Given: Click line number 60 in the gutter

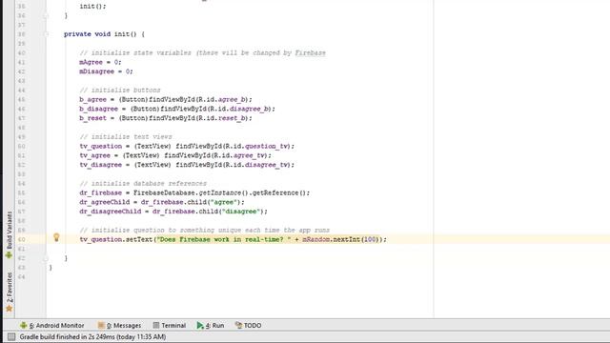Looking at the screenshot, I should (x=21, y=239).
